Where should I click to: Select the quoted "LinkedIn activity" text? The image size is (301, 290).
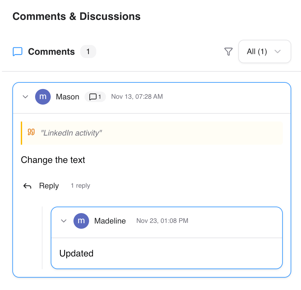click(x=72, y=133)
